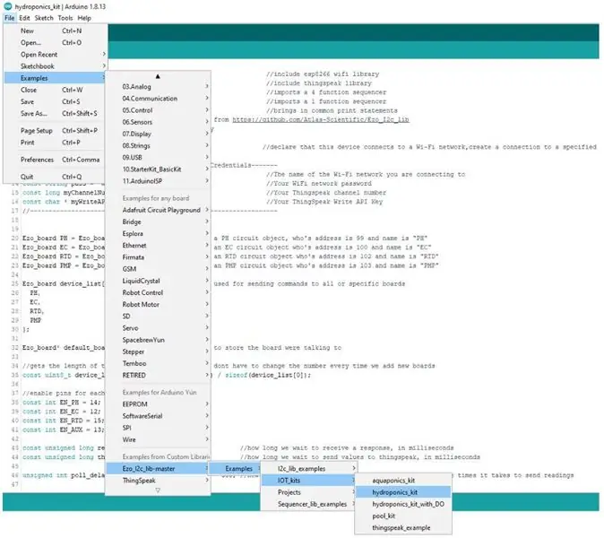Open the Robot Control examples submenu
Image resolution: width=604 pixels, height=538 pixels.
pos(159,292)
